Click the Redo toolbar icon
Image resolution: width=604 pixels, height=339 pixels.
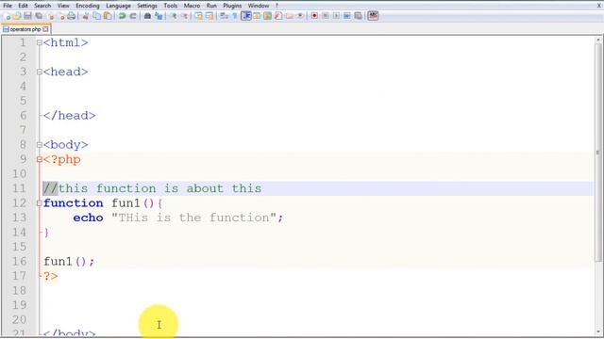point(133,16)
